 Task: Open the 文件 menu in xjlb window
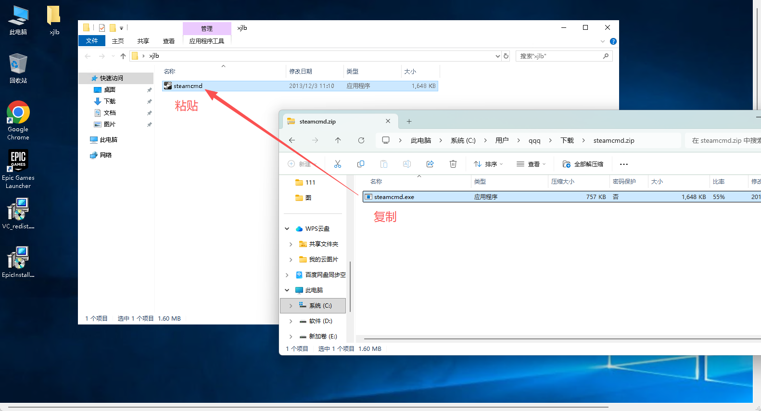(92, 41)
